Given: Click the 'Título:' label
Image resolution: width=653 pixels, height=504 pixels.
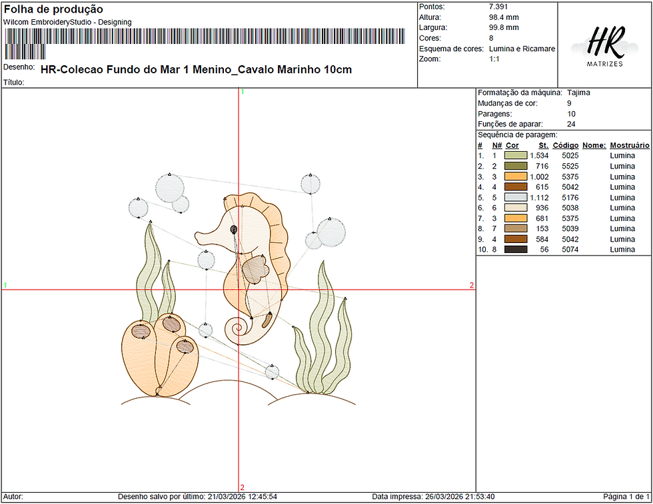Looking at the screenshot, I should [x=14, y=83].
